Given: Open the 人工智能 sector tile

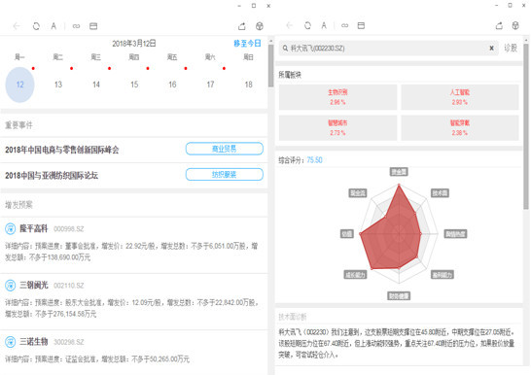Looking at the screenshot, I should 460,97.
